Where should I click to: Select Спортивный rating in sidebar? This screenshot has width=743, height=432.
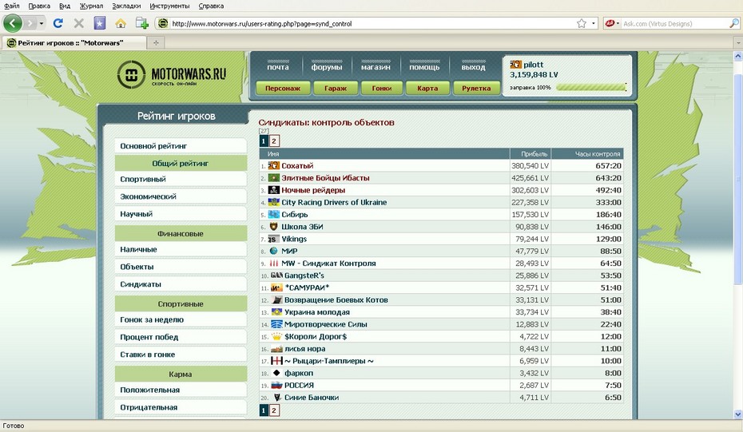(x=181, y=179)
